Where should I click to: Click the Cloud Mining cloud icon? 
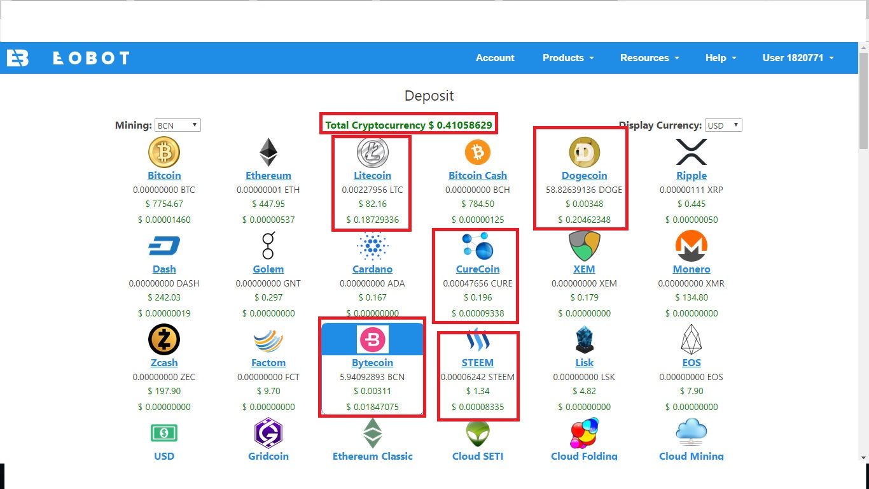692,434
